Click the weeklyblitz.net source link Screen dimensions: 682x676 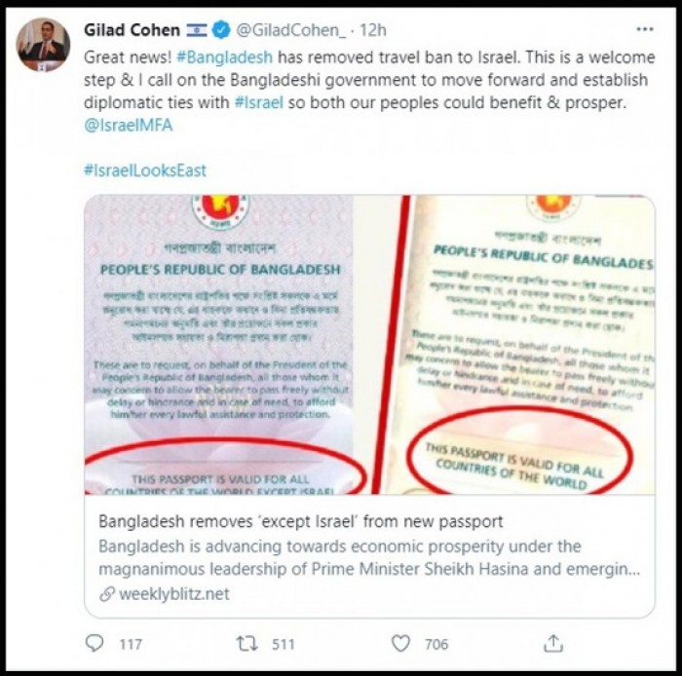(174, 594)
